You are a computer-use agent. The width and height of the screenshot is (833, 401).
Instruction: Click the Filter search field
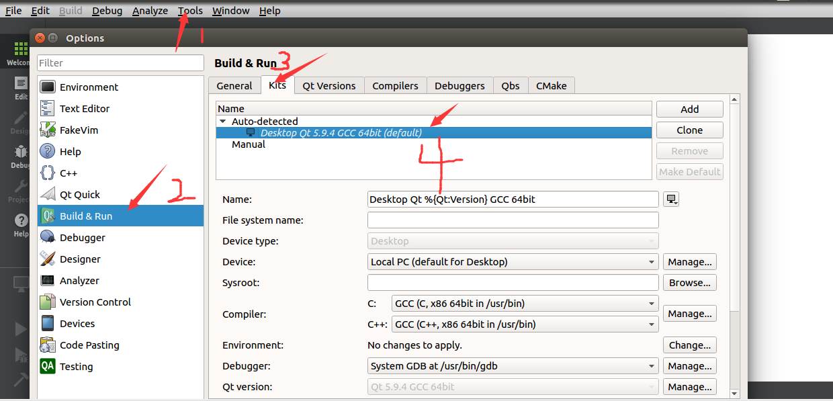pos(120,62)
